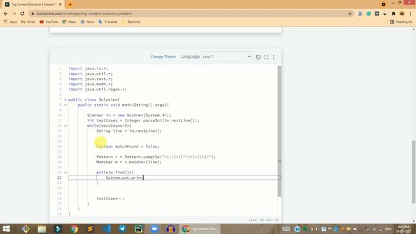The height and width of the screenshot is (234, 416).
Task: Open the Apps bookmark shortcut
Action: click(10, 21)
